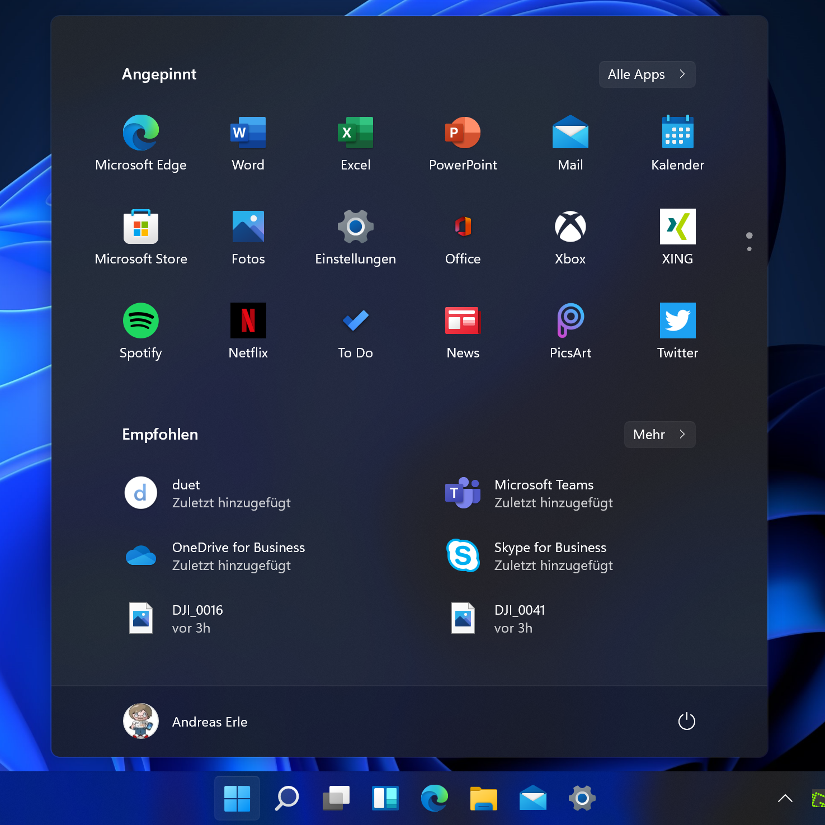Launch Spotify

(x=141, y=332)
